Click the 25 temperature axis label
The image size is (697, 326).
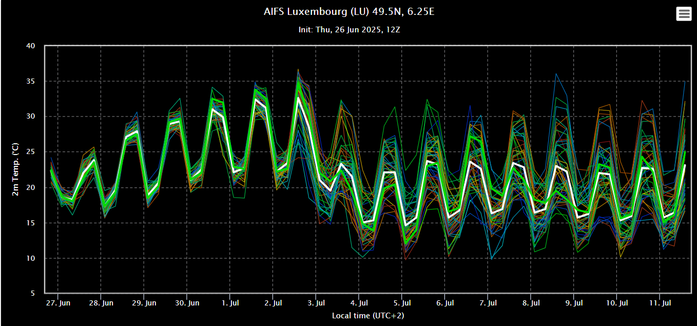coord(30,152)
